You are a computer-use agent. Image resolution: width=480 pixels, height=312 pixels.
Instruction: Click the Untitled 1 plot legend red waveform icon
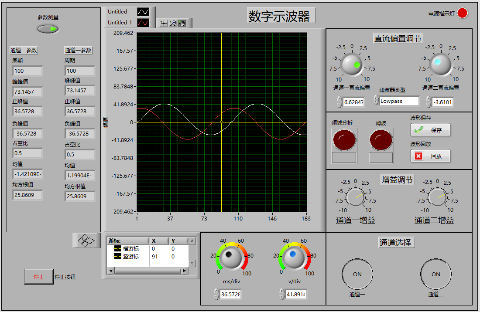point(143,23)
